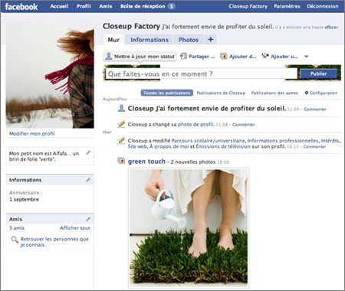Select the Mur tab

pos(113,40)
